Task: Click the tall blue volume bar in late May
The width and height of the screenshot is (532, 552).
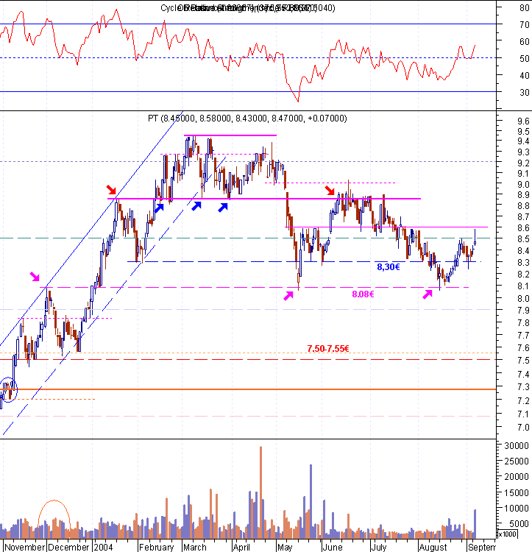Action: point(311,502)
